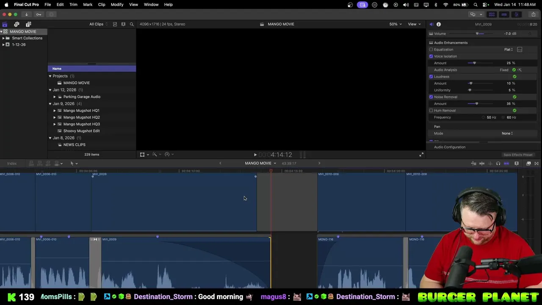Expand the Mango Mugshot HQ1 clip
The image size is (542, 305).
click(x=54, y=111)
